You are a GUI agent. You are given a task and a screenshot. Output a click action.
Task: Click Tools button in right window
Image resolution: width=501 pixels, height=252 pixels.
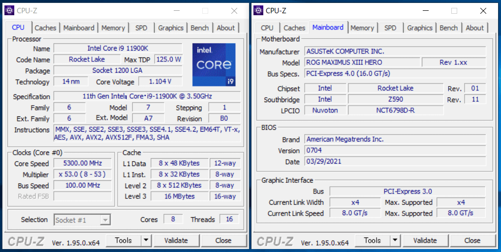372,240
